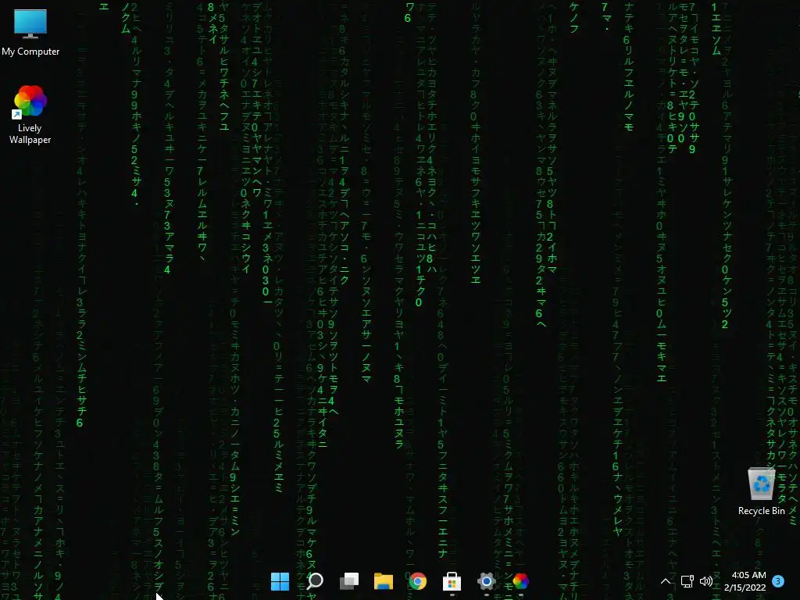
Task: Select the Recycle Bin desktop icon
Action: (761, 491)
